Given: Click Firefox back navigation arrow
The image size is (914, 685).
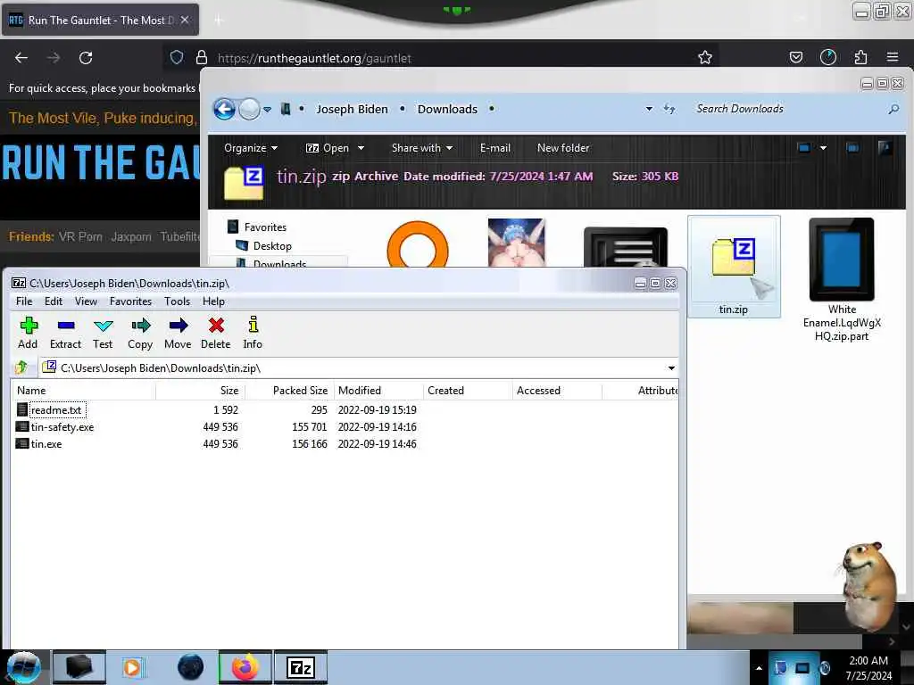Looking at the screenshot, I should [x=21, y=58].
